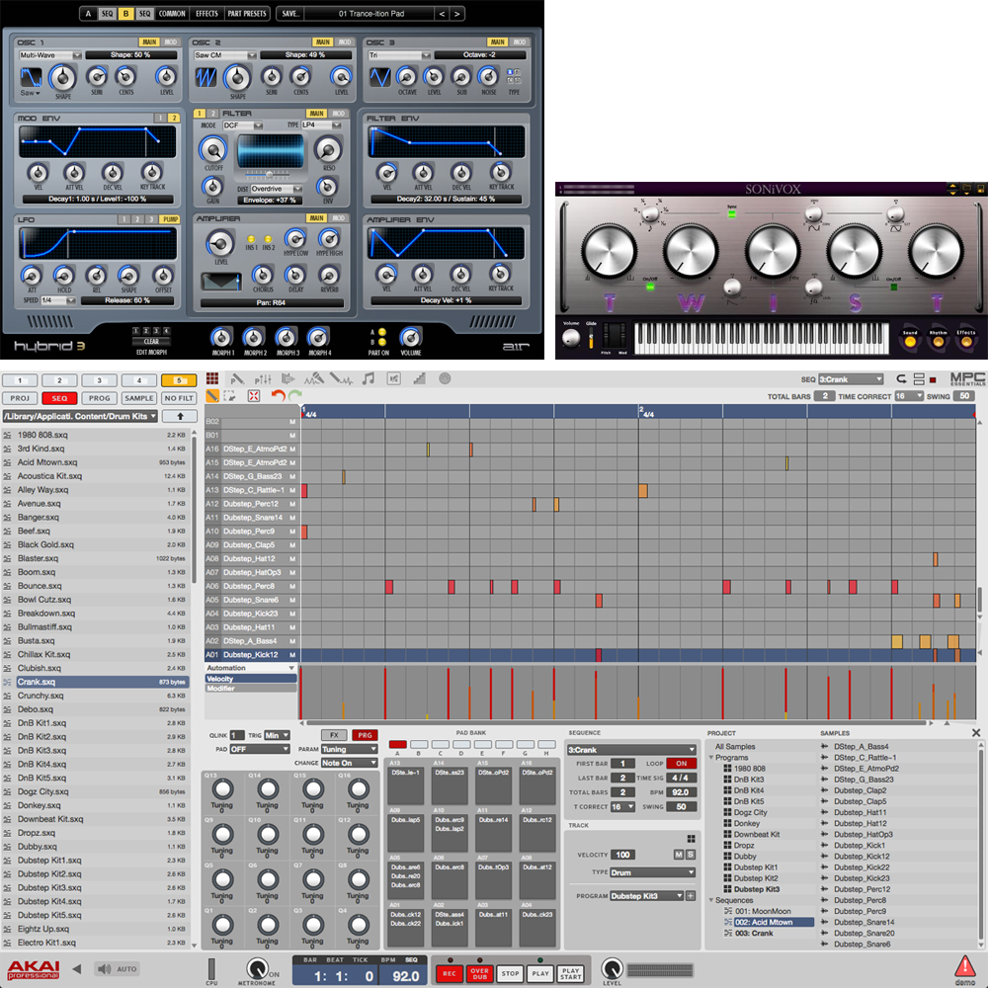Click the speaker icon next to AUTO

tap(104, 969)
